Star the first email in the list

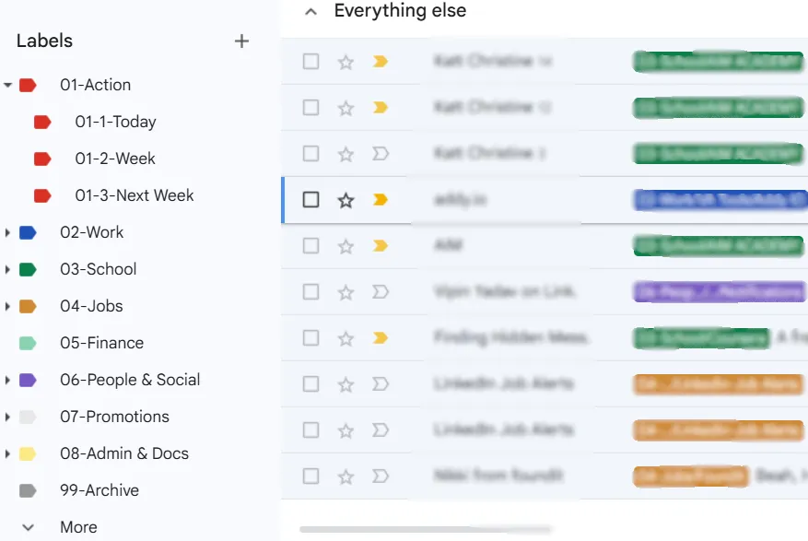coord(345,62)
